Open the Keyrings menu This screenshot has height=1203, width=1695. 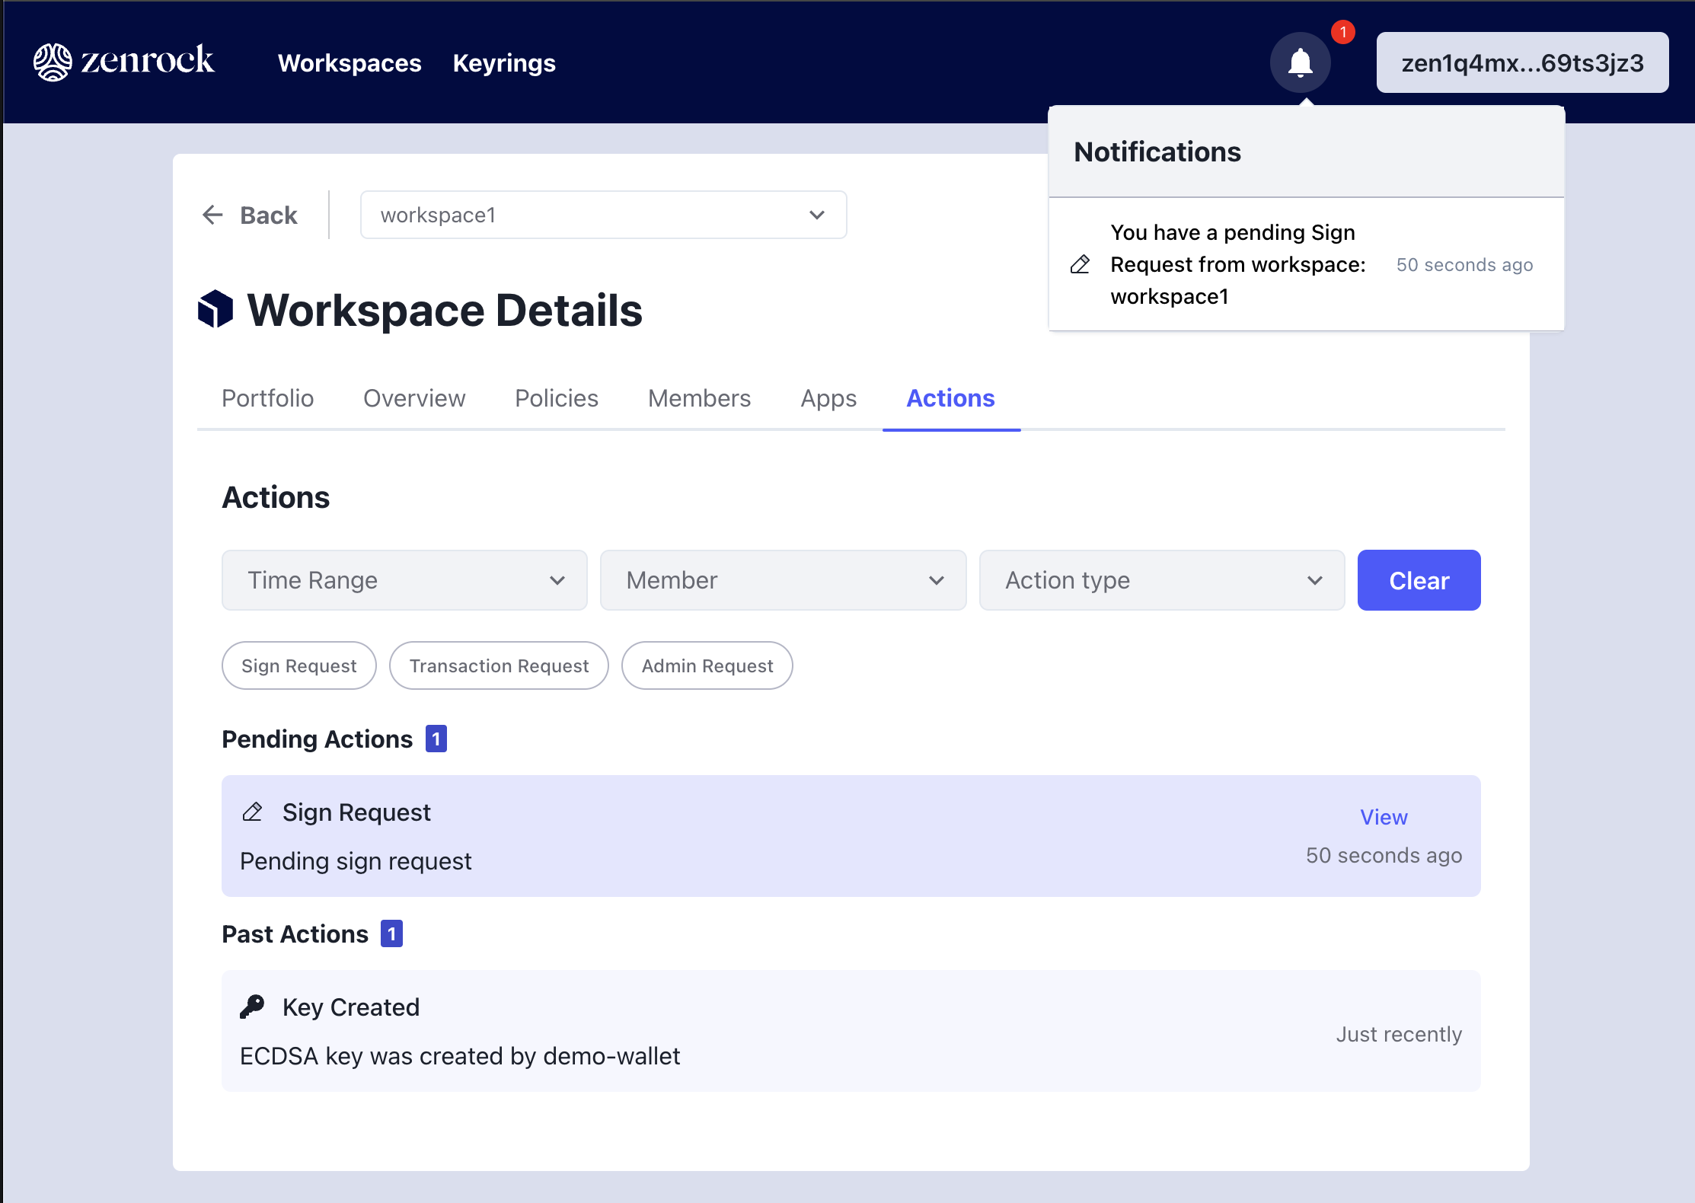pos(504,62)
